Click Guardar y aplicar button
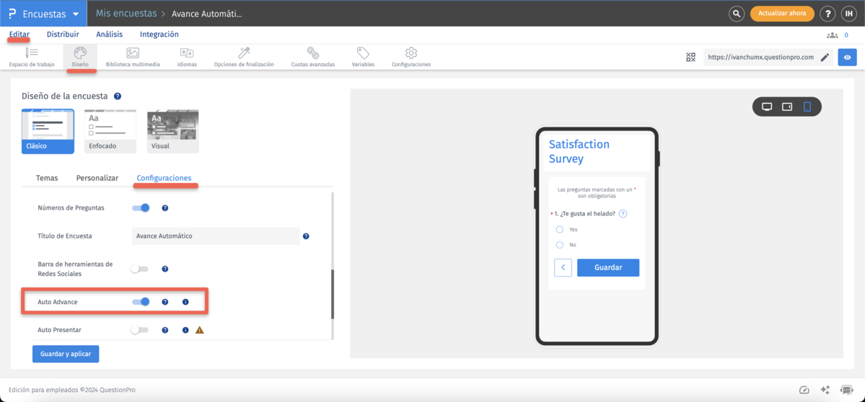Image resolution: width=865 pixels, height=402 pixels. coord(66,354)
